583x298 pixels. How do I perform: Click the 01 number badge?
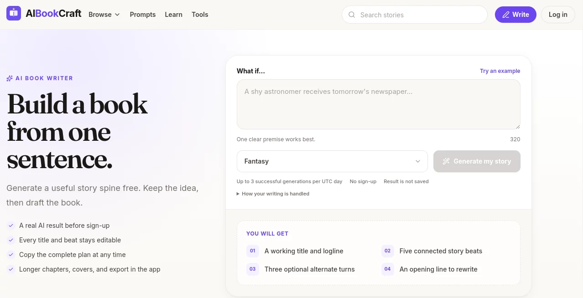coord(253,251)
